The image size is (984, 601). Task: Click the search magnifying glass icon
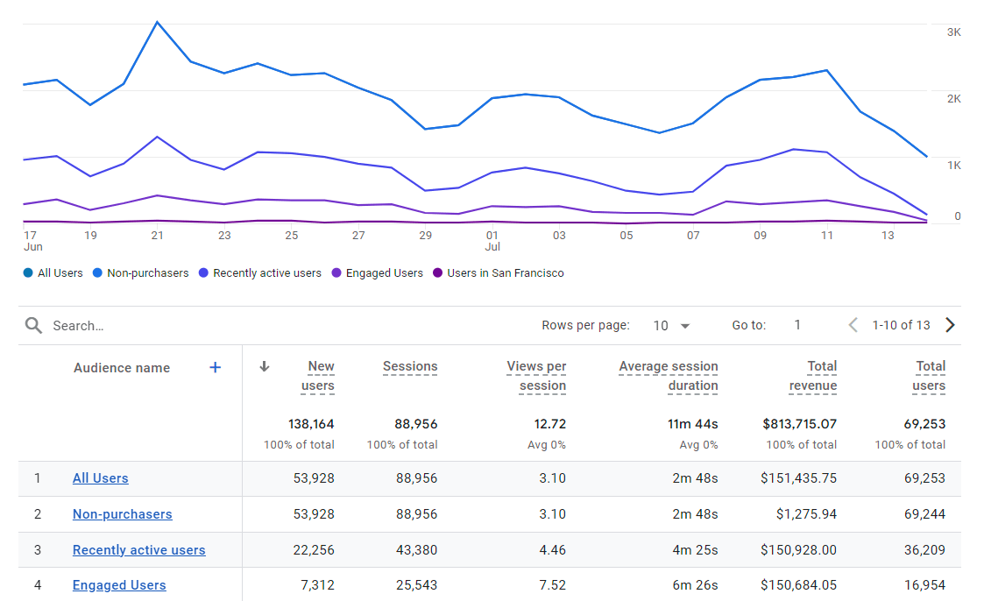coord(33,325)
